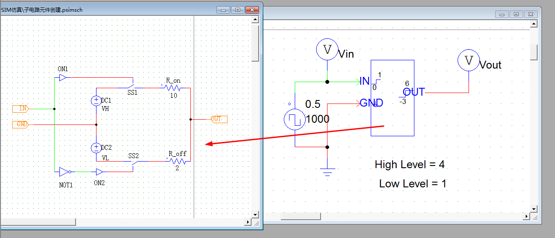The image size is (555, 238).
Task: Select the SS2 switch element
Action: coord(132,164)
